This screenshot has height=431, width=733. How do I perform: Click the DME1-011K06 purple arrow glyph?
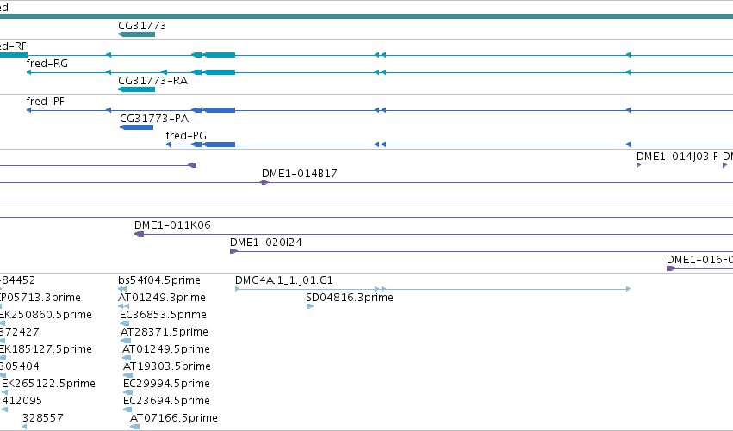point(140,233)
